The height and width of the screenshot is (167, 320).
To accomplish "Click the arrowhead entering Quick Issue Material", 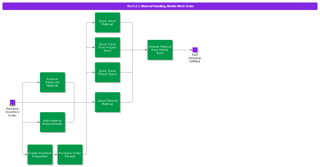I will 93,22.
